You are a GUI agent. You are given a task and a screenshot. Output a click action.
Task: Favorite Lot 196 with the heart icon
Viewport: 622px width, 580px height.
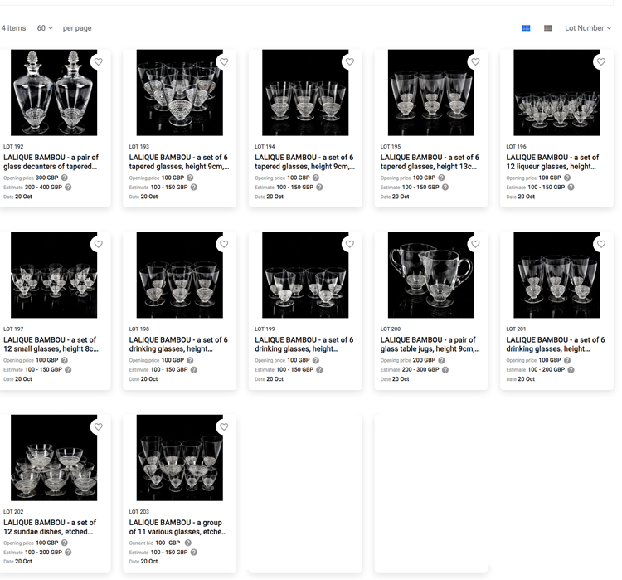pos(601,61)
